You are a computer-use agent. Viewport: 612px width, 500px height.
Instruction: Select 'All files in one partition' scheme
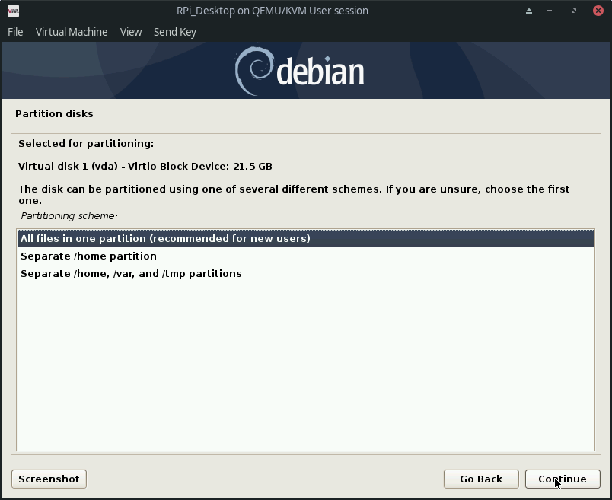pyautogui.click(x=305, y=238)
